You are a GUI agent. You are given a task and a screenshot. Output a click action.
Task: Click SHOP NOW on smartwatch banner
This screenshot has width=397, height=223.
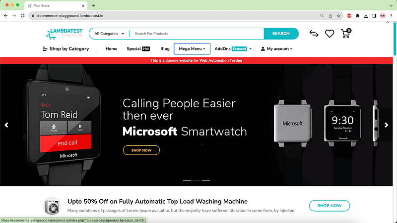(x=141, y=150)
